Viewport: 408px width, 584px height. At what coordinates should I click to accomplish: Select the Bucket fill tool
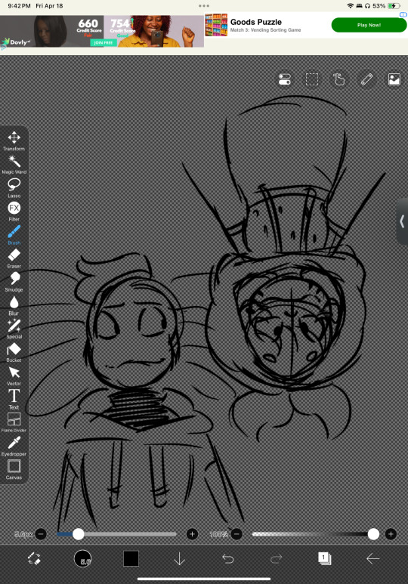[14, 352]
